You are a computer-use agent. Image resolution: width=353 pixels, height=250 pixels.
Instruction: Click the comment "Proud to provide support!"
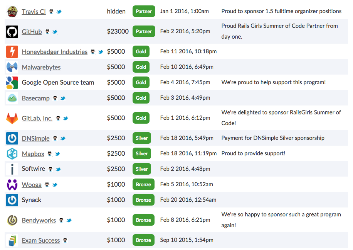tap(253, 153)
